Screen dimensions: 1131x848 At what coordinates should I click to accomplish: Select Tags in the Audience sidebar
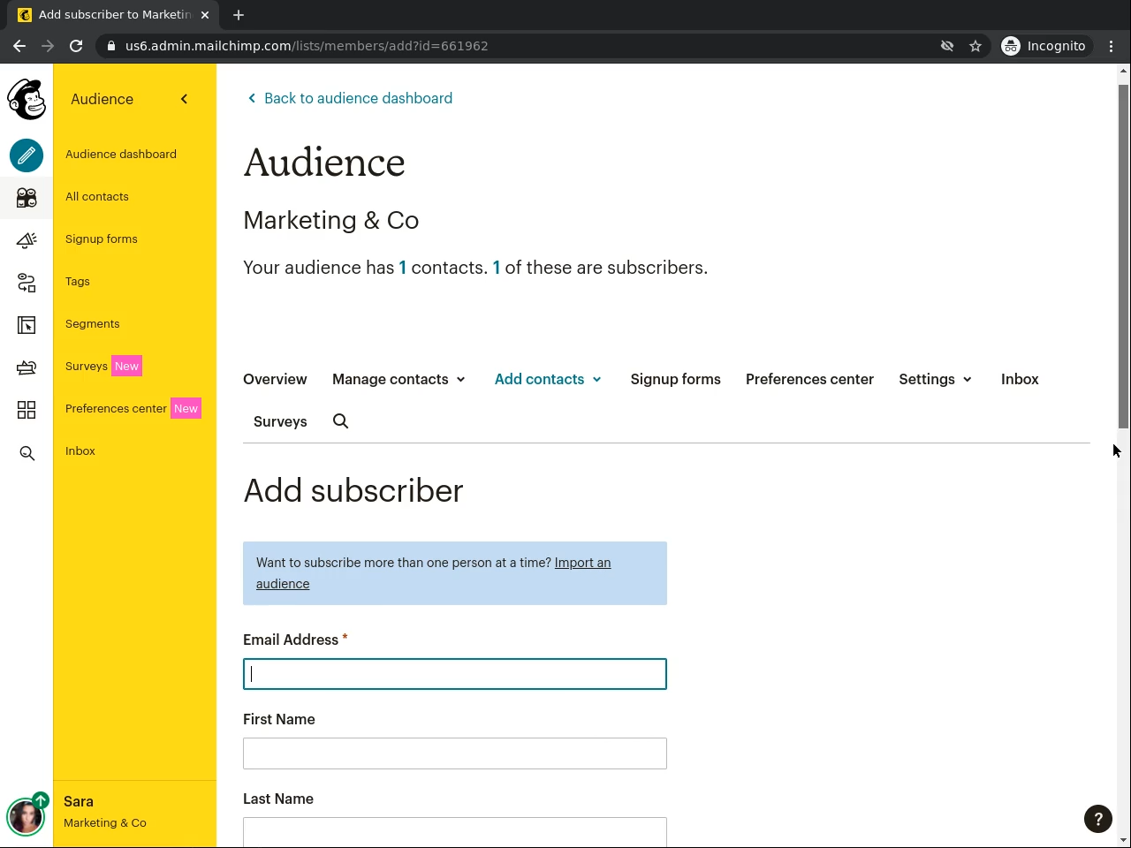[78, 282]
